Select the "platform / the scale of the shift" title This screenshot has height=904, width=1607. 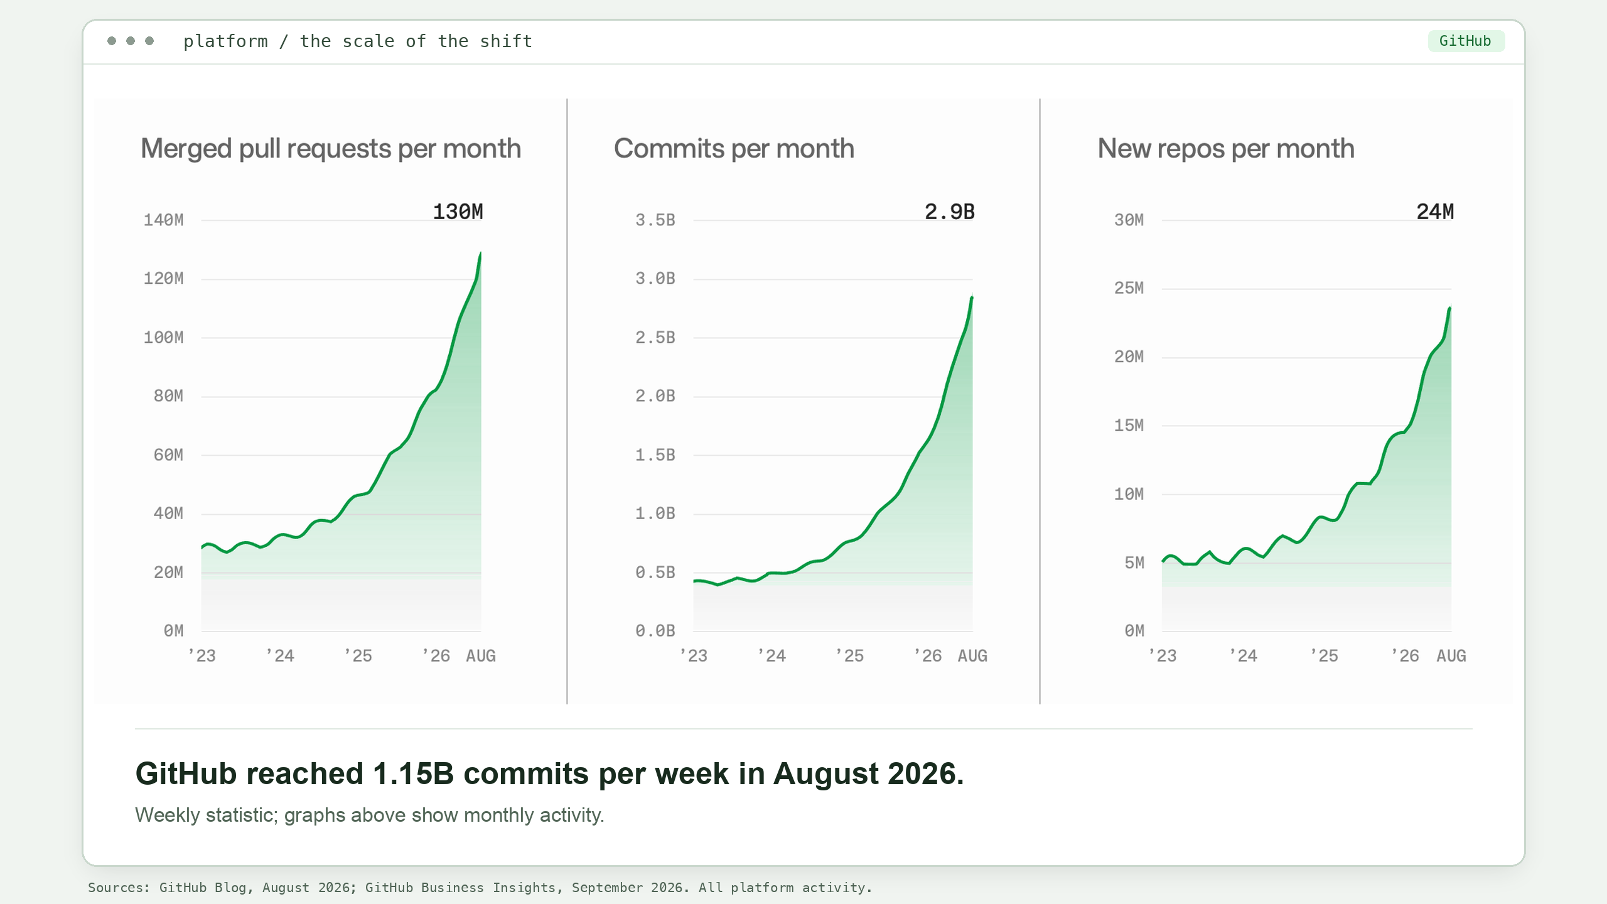click(358, 41)
